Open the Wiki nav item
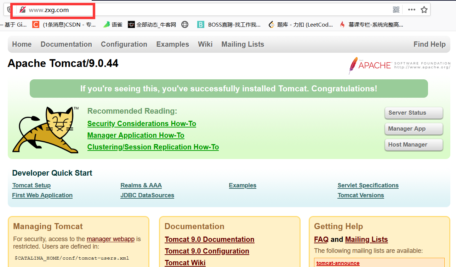This screenshot has height=267, width=456. [205, 44]
